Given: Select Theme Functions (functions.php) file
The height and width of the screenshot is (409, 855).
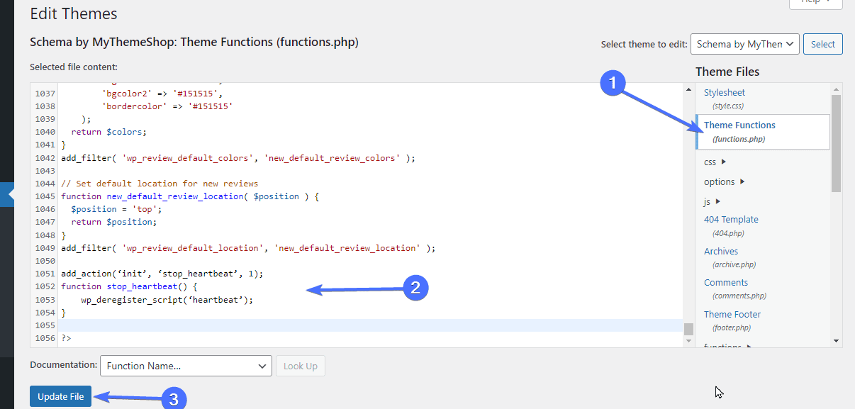Looking at the screenshot, I should pos(739,125).
